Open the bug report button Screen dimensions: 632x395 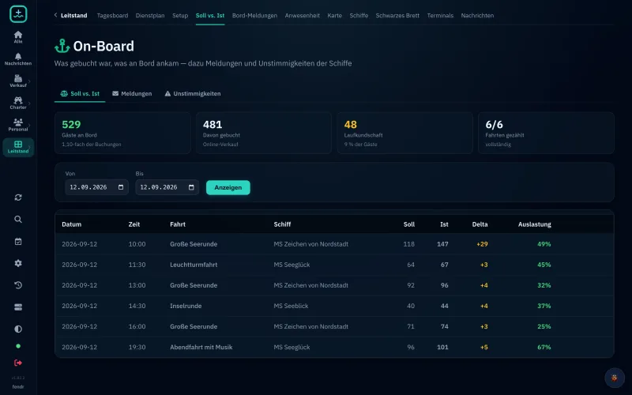point(615,378)
